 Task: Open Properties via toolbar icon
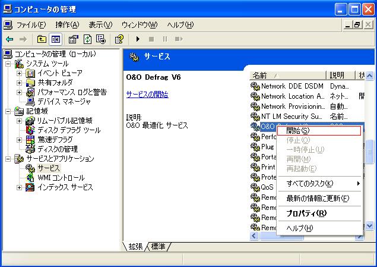(74, 39)
